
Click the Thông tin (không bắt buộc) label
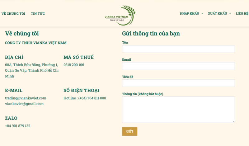coord(143,94)
